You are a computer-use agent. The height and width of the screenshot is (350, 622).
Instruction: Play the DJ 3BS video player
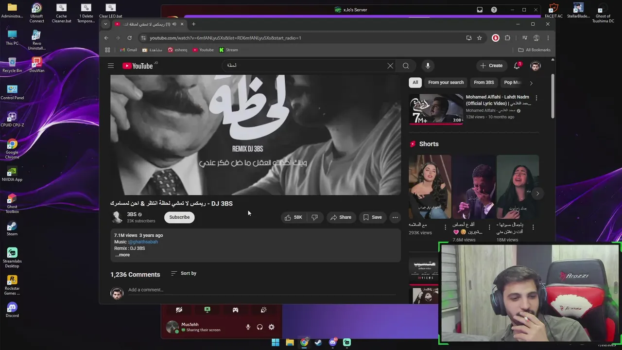click(x=256, y=135)
